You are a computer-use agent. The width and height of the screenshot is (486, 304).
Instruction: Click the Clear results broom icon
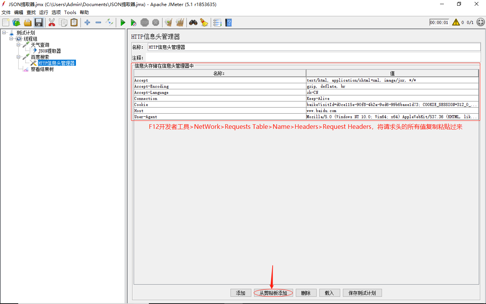point(169,22)
